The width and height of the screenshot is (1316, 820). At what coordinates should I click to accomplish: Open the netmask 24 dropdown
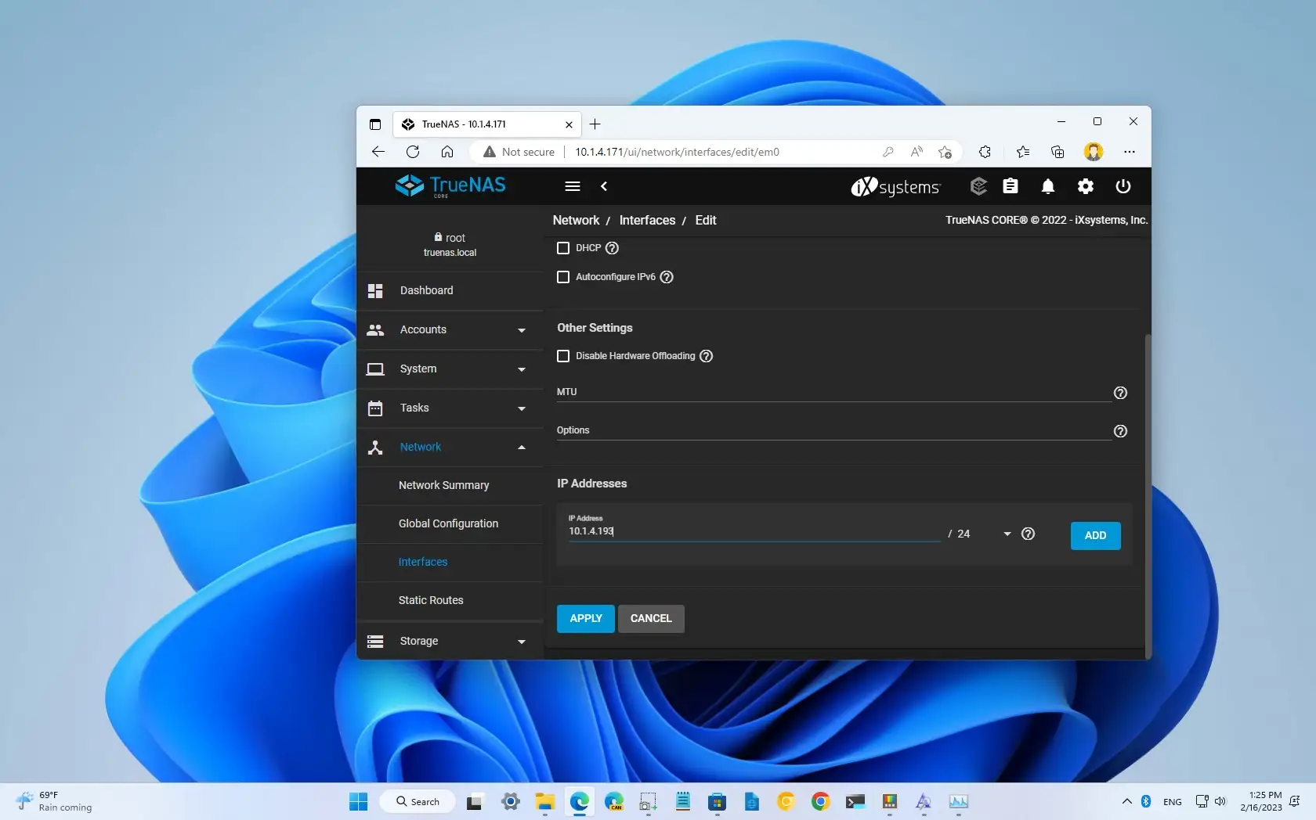pyautogui.click(x=984, y=534)
